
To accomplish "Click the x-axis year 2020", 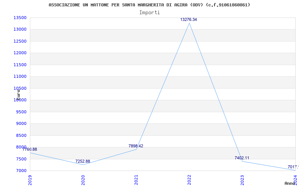I will pyautogui.click(x=83, y=180).
